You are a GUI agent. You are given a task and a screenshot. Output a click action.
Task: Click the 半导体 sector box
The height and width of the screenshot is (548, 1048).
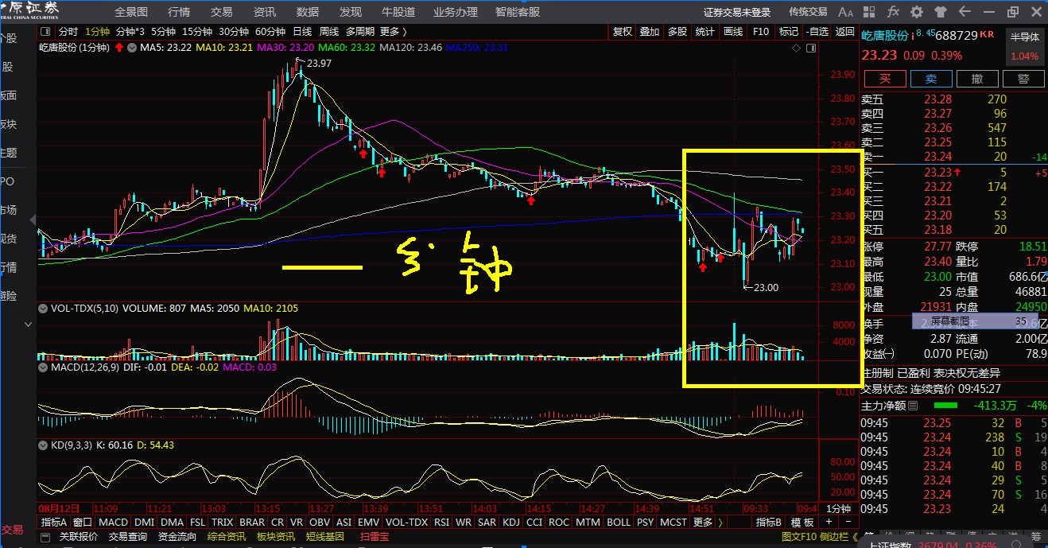[x=1025, y=47]
